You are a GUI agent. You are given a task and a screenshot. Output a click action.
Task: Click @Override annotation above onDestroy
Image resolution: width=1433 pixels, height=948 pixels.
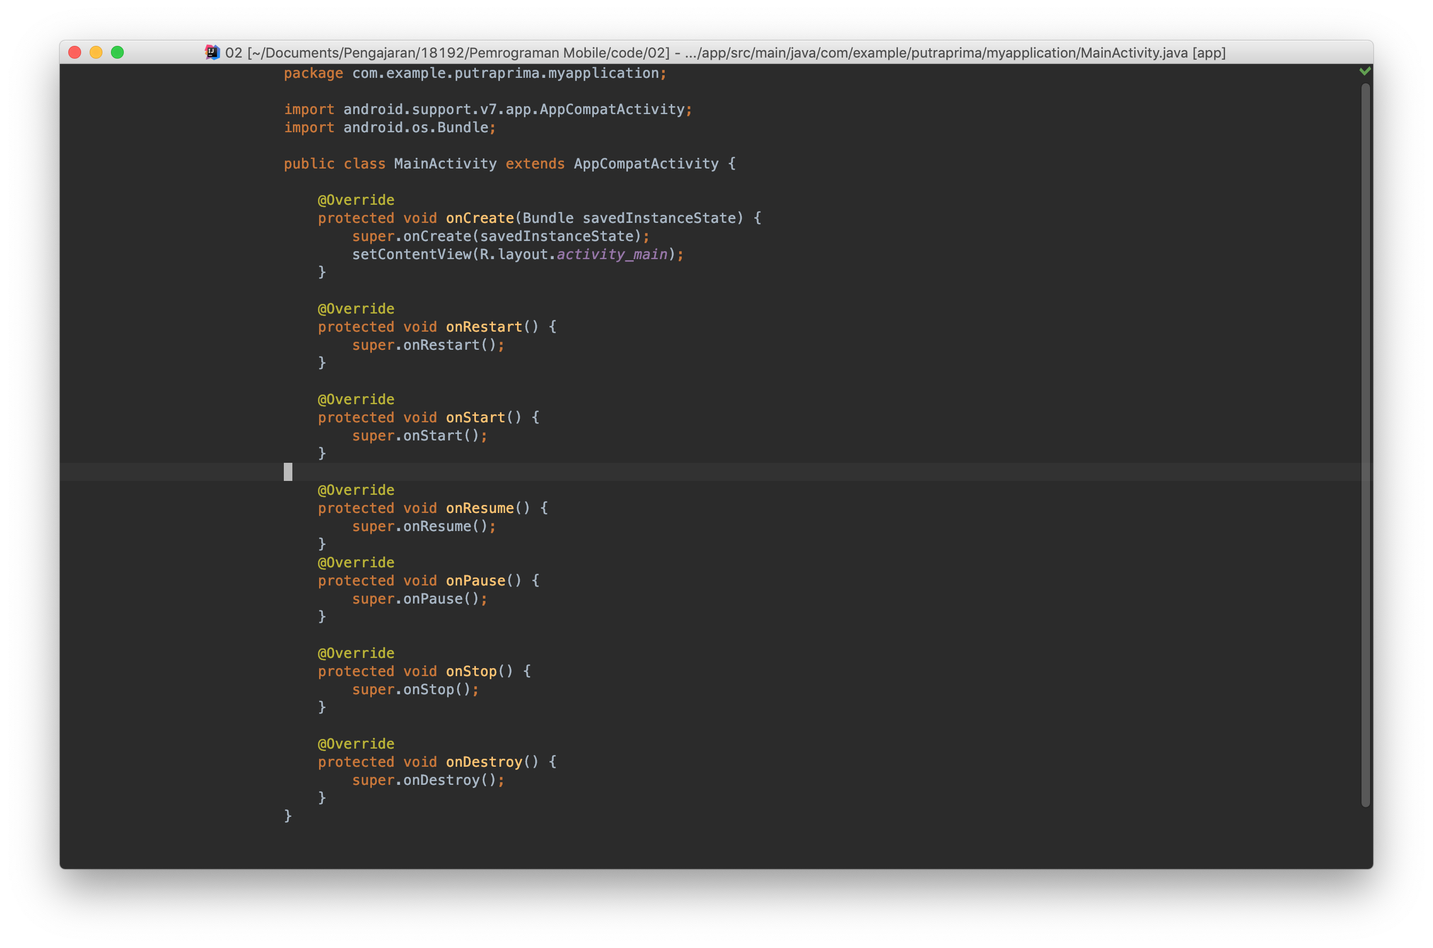tap(356, 744)
